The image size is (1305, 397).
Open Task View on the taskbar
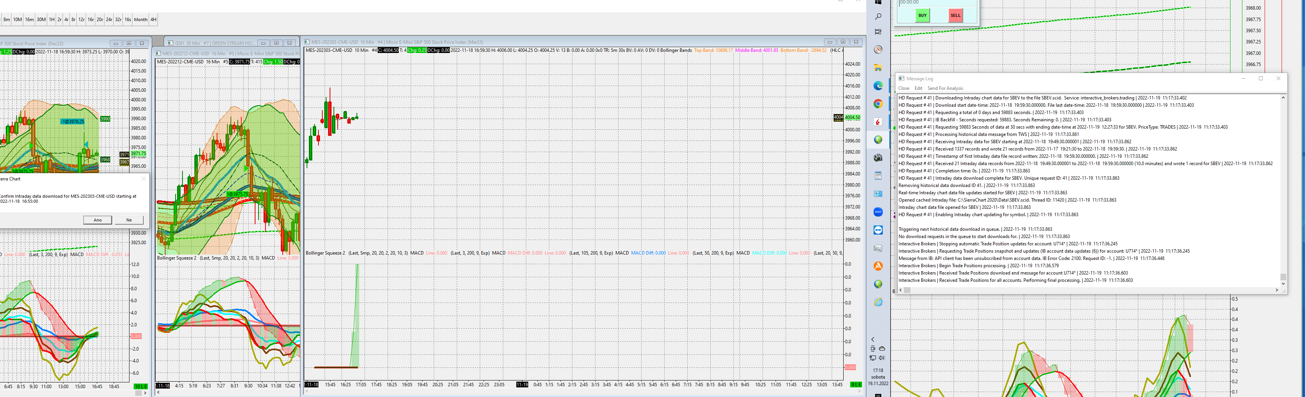point(879,32)
